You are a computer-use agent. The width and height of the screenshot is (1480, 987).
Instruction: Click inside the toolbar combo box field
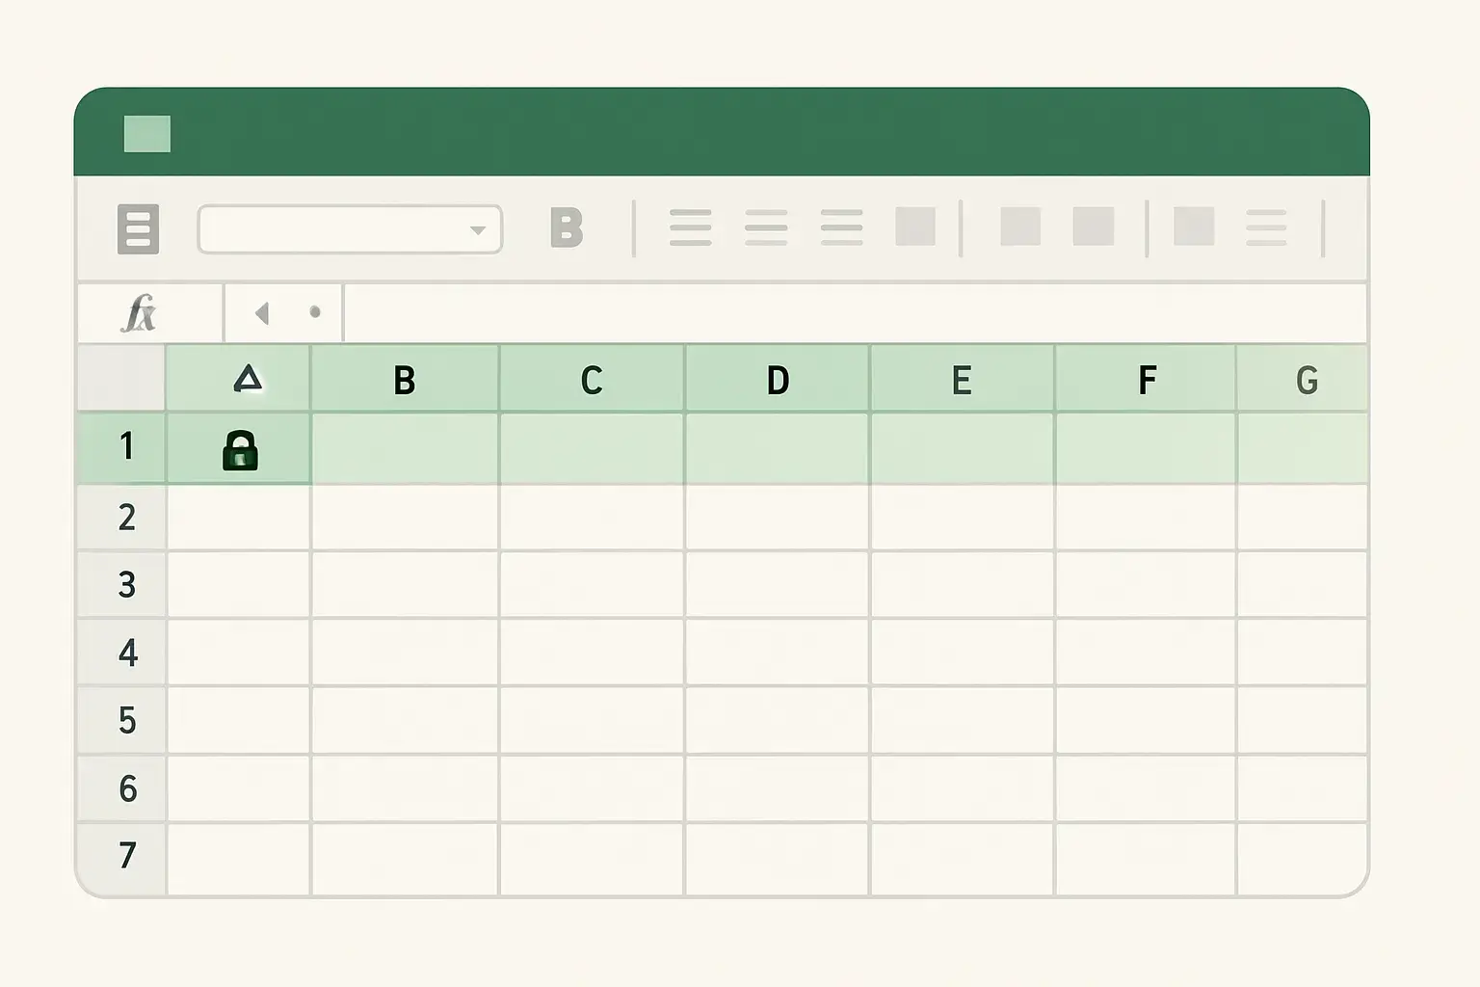click(x=332, y=229)
